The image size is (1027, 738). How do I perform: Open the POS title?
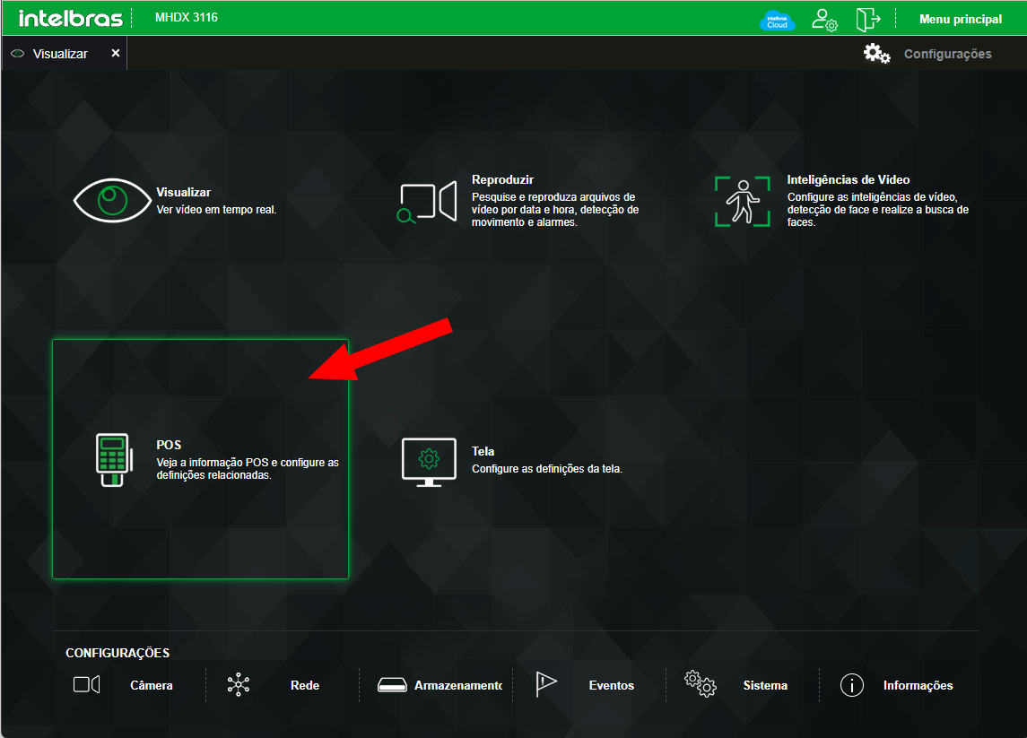(169, 445)
